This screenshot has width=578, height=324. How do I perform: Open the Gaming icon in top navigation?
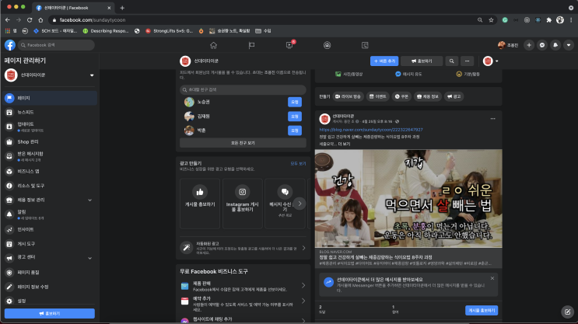pyautogui.click(x=365, y=45)
